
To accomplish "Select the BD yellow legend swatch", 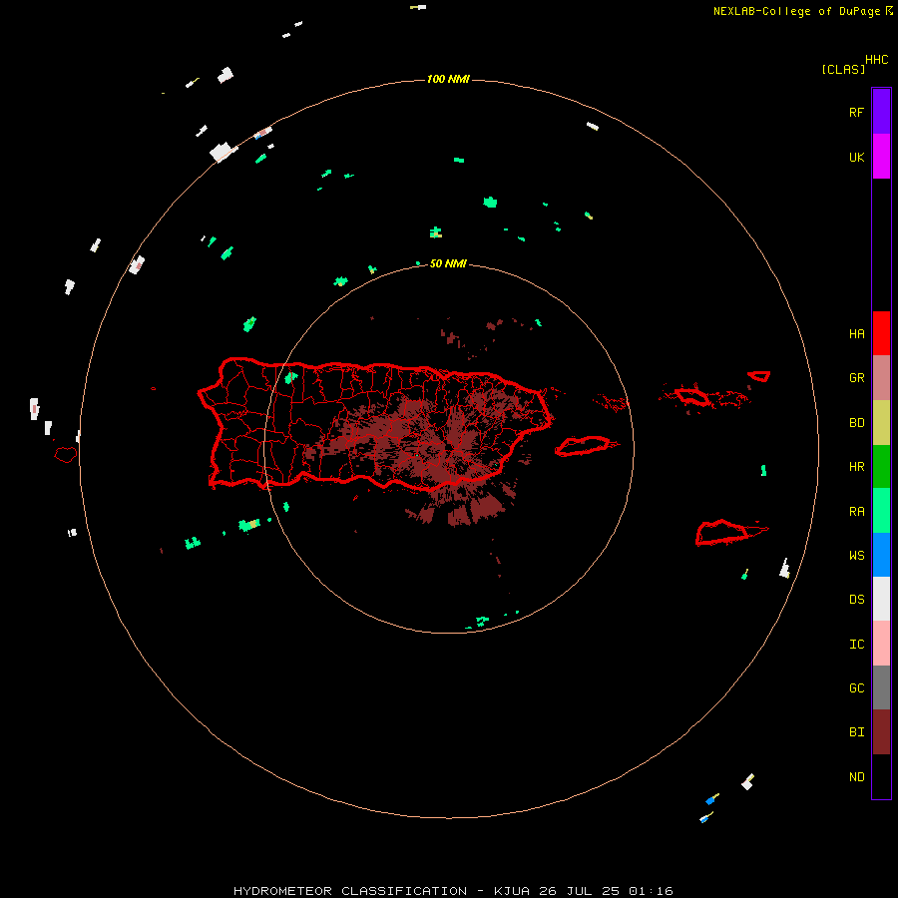I will pyautogui.click(x=881, y=423).
